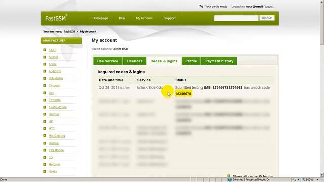Click the plus icon beside Garmin
The image size is (324, 182).
[x=45, y=114]
